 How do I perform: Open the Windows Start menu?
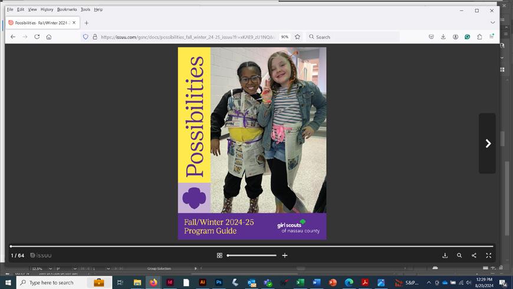pos(8,283)
